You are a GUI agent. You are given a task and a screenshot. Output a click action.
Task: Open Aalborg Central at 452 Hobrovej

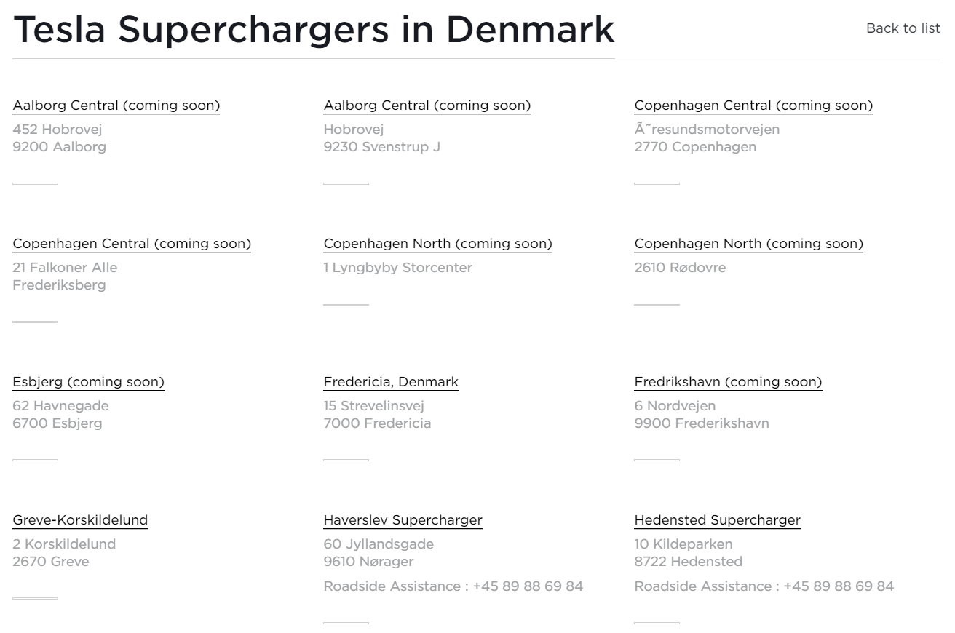(116, 105)
